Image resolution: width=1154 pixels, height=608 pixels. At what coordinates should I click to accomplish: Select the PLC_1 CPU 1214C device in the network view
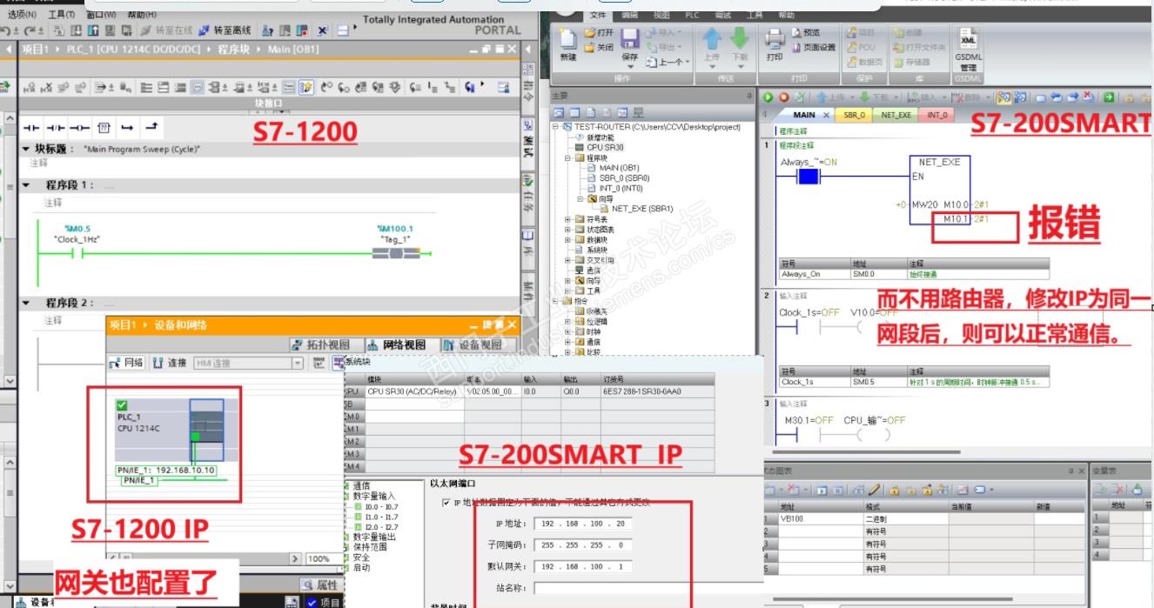[170, 430]
